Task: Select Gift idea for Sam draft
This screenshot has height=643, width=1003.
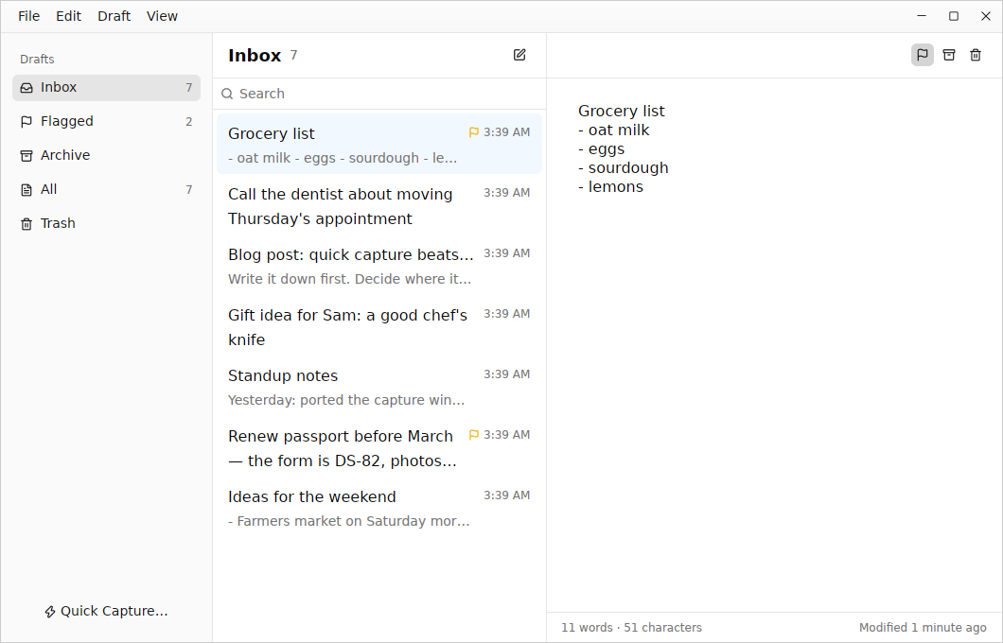Action: tap(379, 326)
